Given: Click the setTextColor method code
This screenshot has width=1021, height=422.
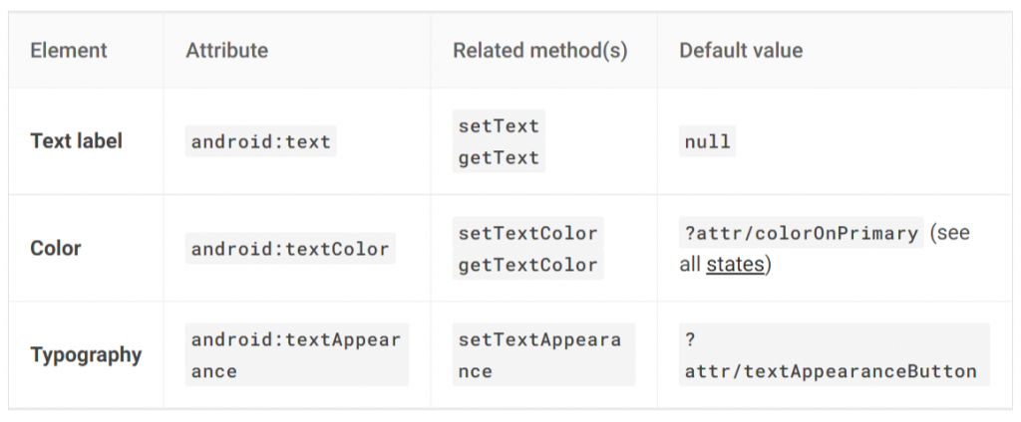Looking at the screenshot, I should coord(527,234).
